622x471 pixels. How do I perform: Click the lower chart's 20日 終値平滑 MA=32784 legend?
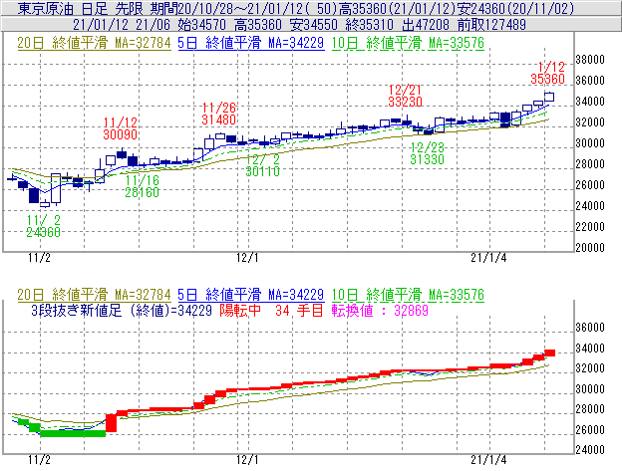click(x=94, y=295)
